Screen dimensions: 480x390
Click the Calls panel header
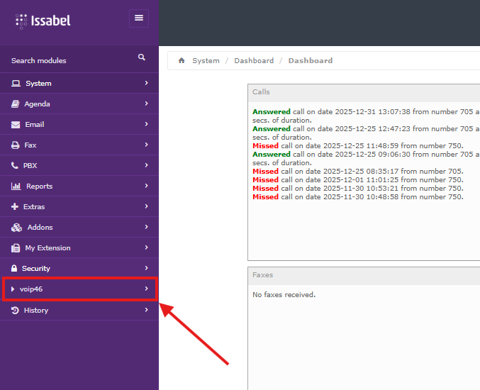pyautogui.click(x=364, y=93)
